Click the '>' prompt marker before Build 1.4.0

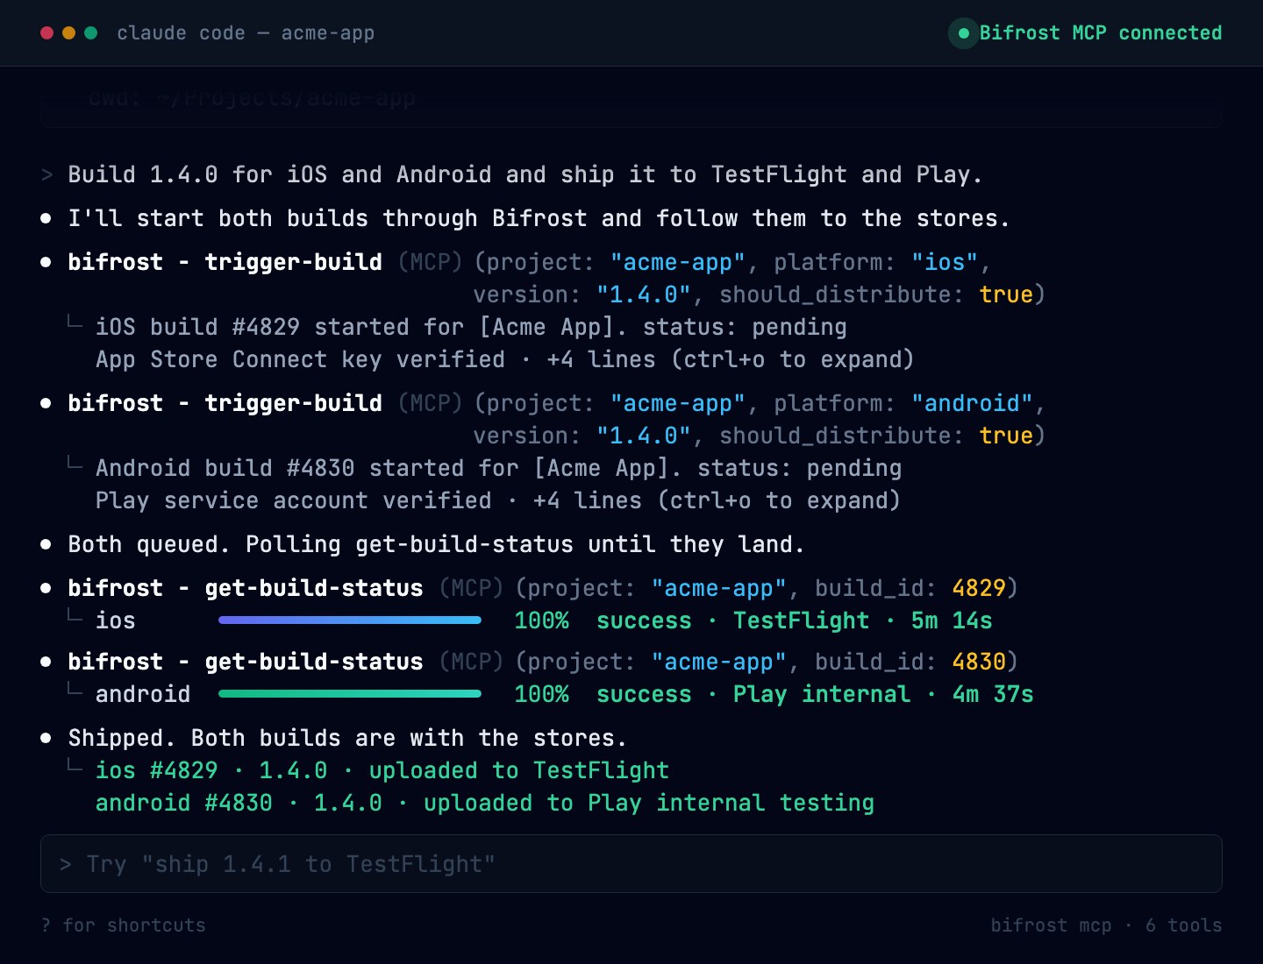[x=47, y=174]
